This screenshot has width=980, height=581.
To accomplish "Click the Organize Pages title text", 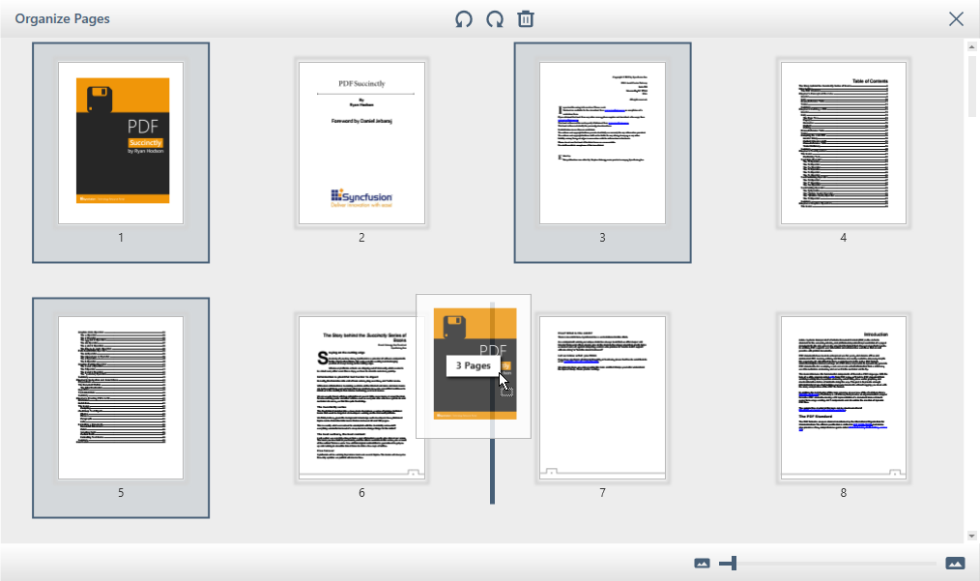I will pos(62,19).
